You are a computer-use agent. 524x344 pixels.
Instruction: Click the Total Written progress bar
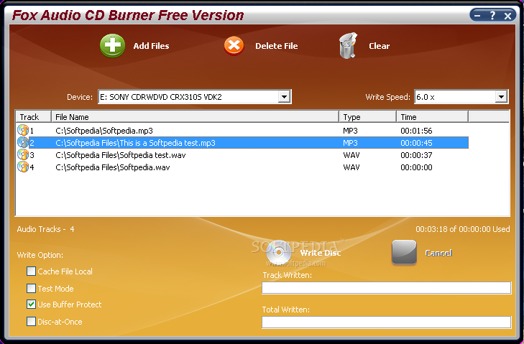(386, 322)
